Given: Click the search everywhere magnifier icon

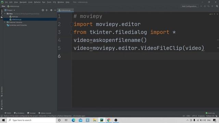Looking at the screenshot, I should (217, 6).
